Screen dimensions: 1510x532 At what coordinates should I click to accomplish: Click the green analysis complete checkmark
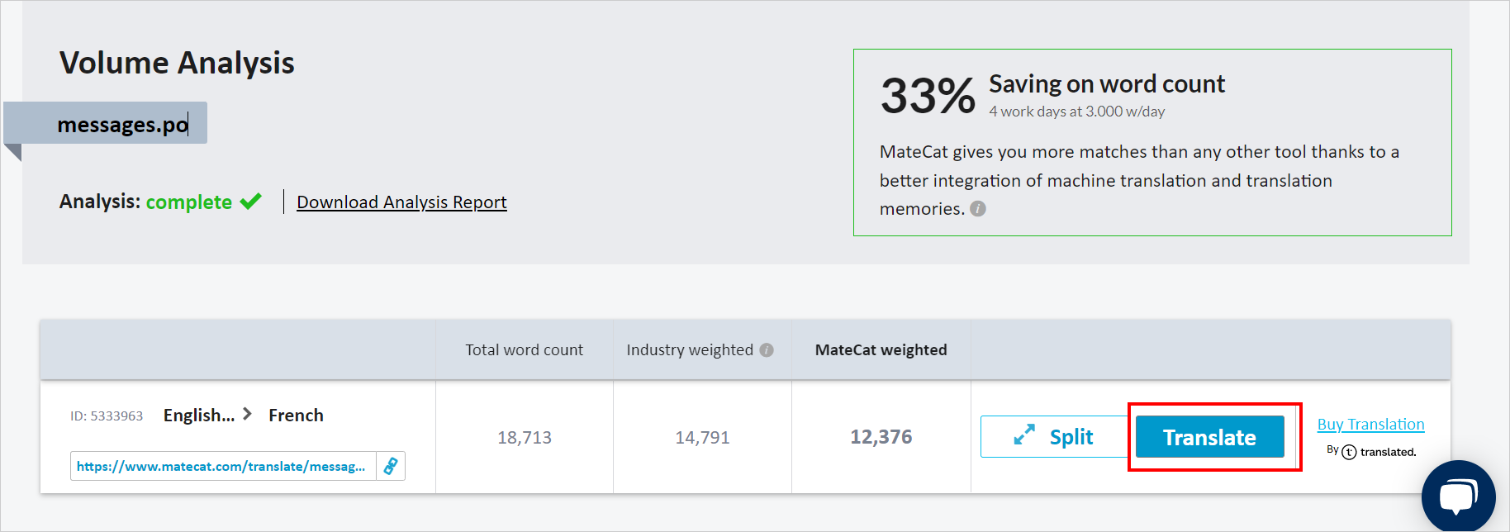[x=251, y=202]
